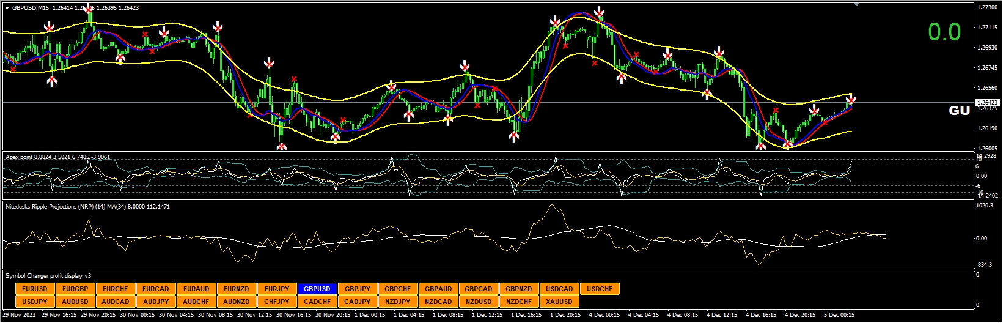Screen dimensions: 1003x323
Task: Pick the CADJPY symbol button
Action: click(x=358, y=302)
